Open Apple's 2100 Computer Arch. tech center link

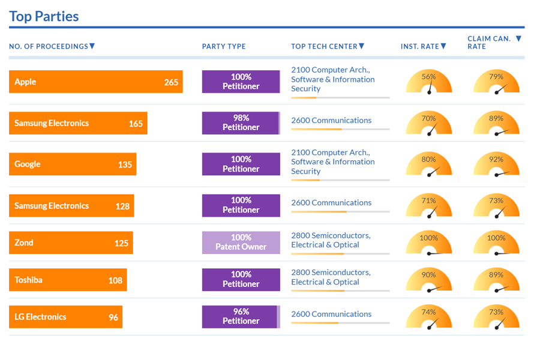tap(332, 79)
